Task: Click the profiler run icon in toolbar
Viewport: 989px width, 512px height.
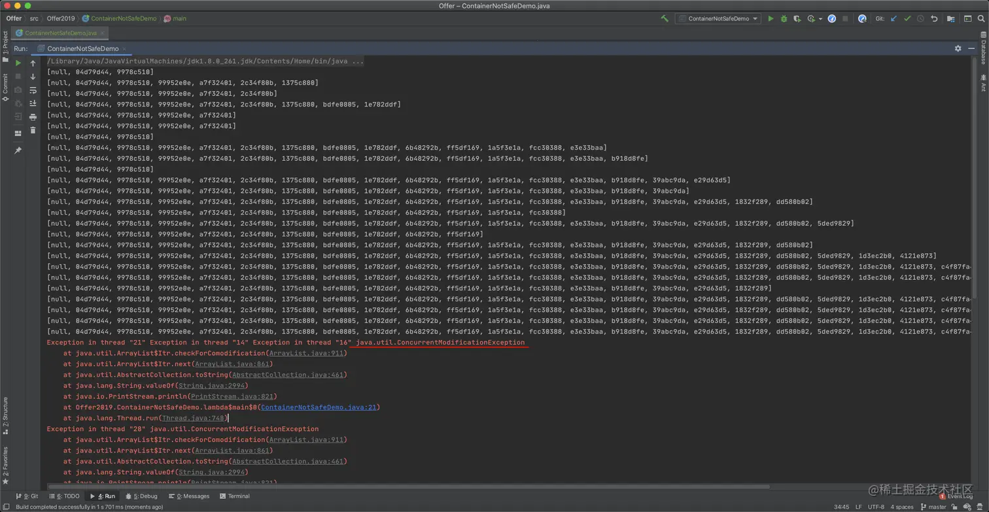Action: pyautogui.click(x=812, y=19)
